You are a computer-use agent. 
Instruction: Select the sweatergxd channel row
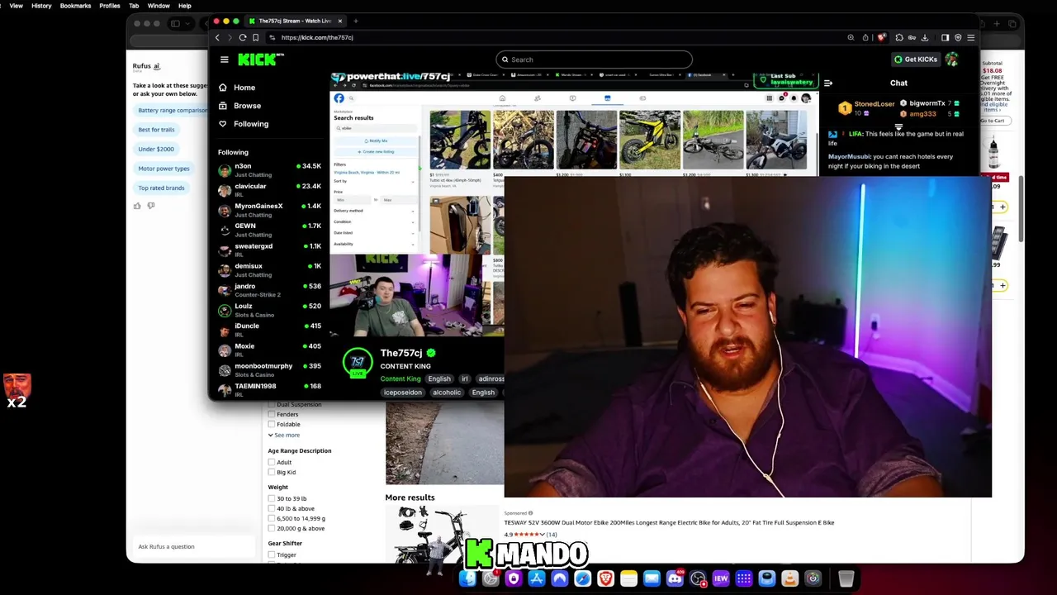pyautogui.click(x=269, y=250)
